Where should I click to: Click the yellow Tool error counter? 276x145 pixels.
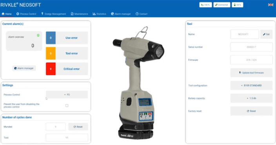pos(51,53)
